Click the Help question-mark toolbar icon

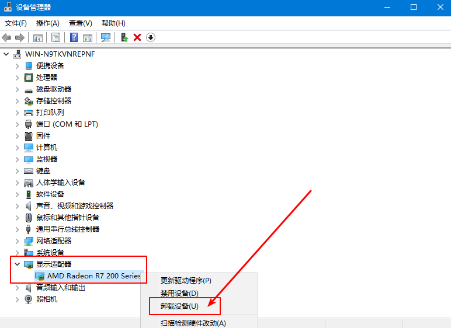tap(74, 37)
